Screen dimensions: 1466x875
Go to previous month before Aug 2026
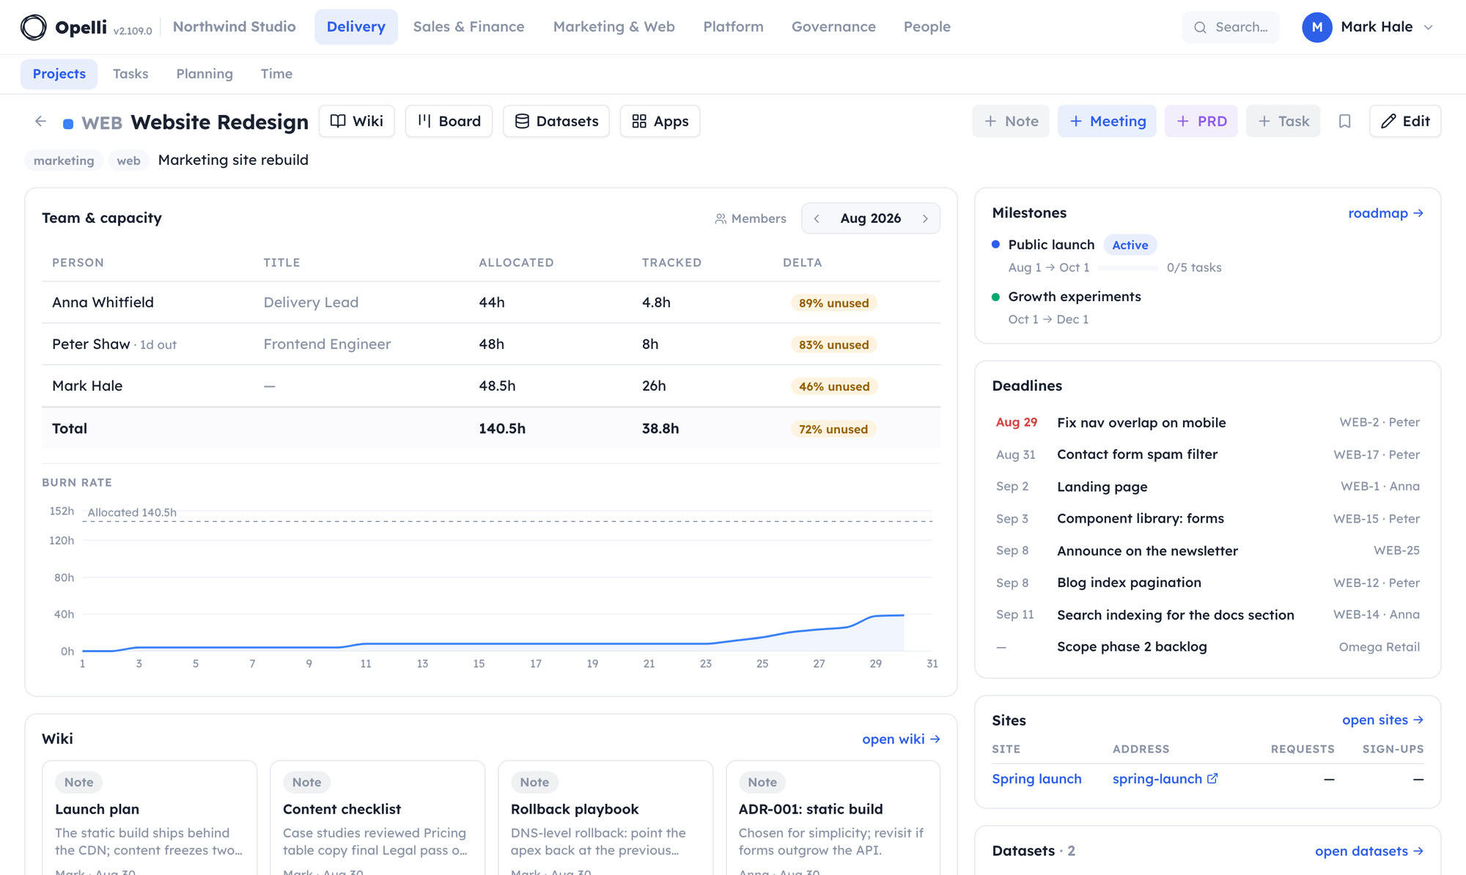pos(817,218)
